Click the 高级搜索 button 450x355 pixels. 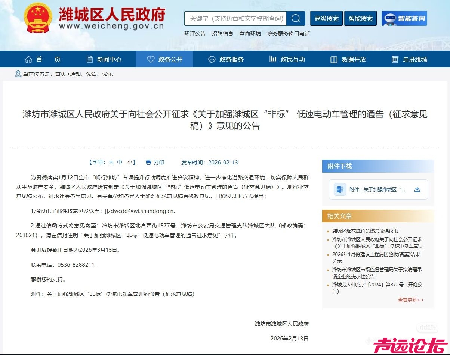[x=326, y=18]
